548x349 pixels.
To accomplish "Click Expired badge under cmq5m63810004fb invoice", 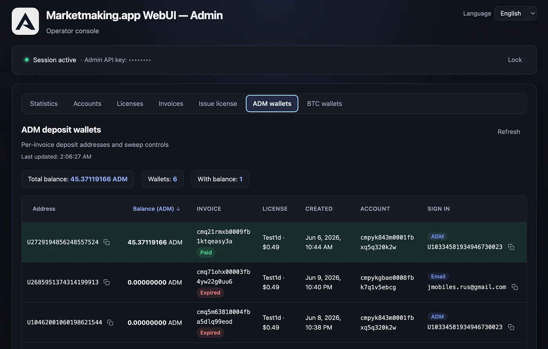I will (210, 333).
